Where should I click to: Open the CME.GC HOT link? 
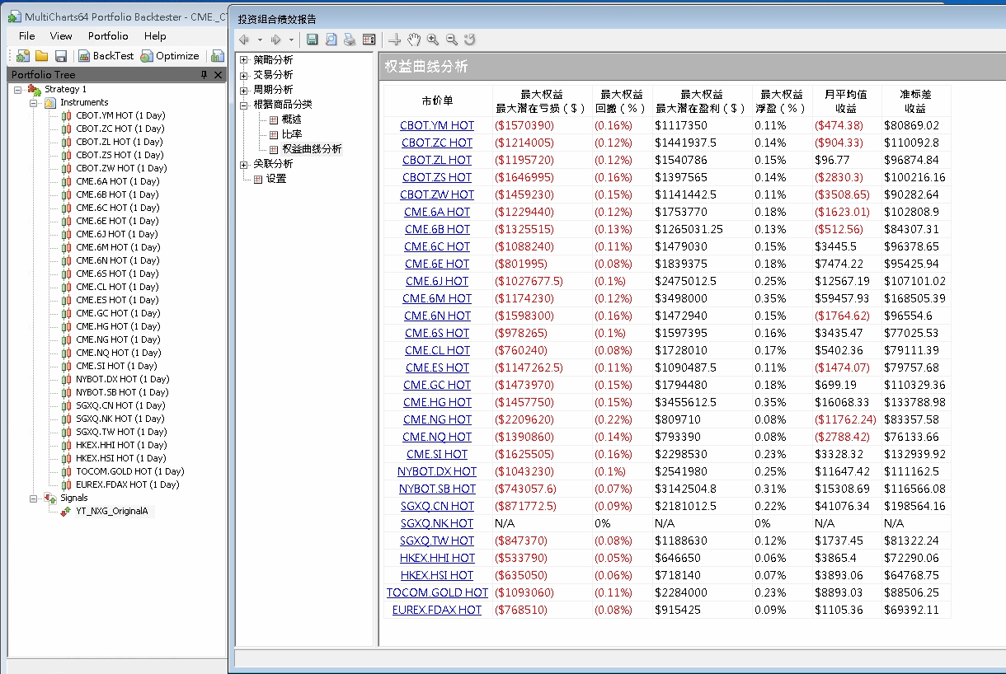click(x=437, y=385)
